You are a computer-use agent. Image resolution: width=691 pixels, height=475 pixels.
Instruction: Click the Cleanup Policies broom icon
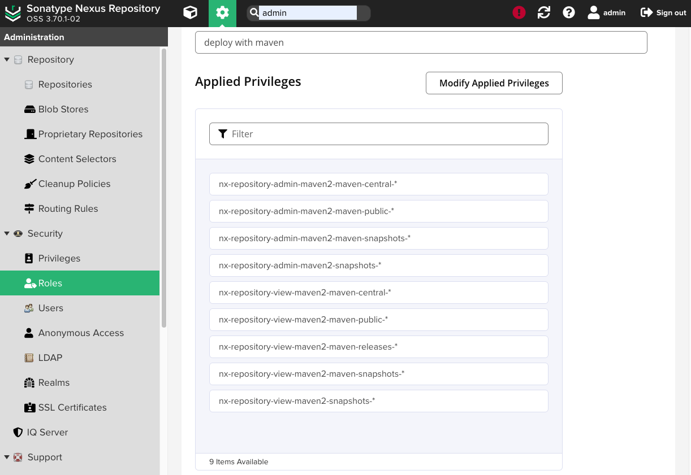point(29,184)
